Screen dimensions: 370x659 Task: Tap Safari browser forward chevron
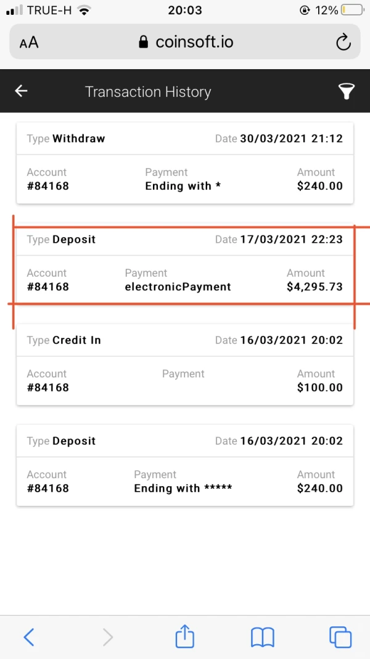pos(107,636)
